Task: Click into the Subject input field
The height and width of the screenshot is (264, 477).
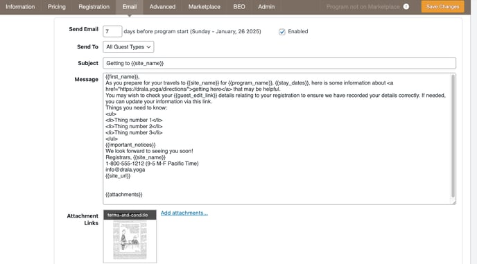Action: pos(279,63)
